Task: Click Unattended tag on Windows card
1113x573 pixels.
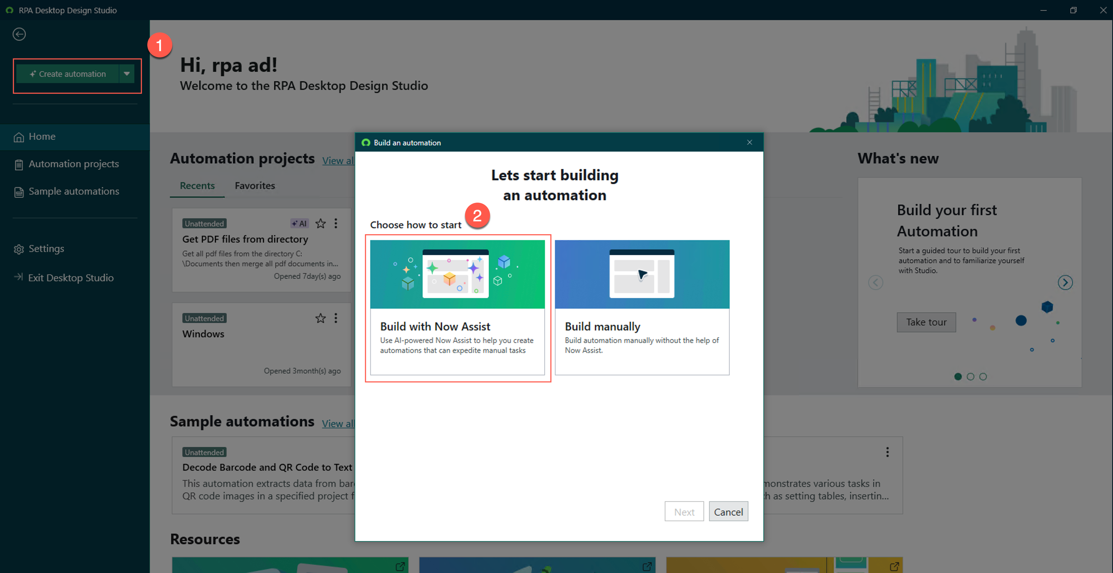Action: [x=204, y=318]
